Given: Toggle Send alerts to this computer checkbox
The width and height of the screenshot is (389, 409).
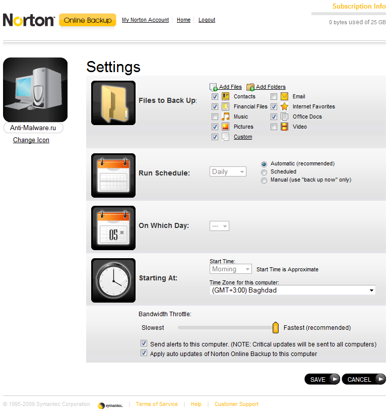Looking at the screenshot, I should [144, 343].
